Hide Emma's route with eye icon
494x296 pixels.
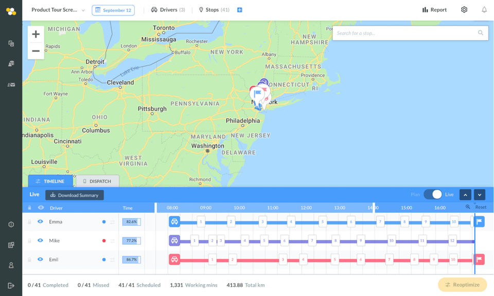(x=40, y=221)
